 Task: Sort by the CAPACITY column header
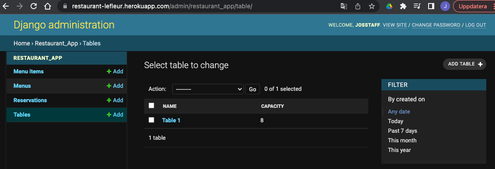[x=273, y=106]
